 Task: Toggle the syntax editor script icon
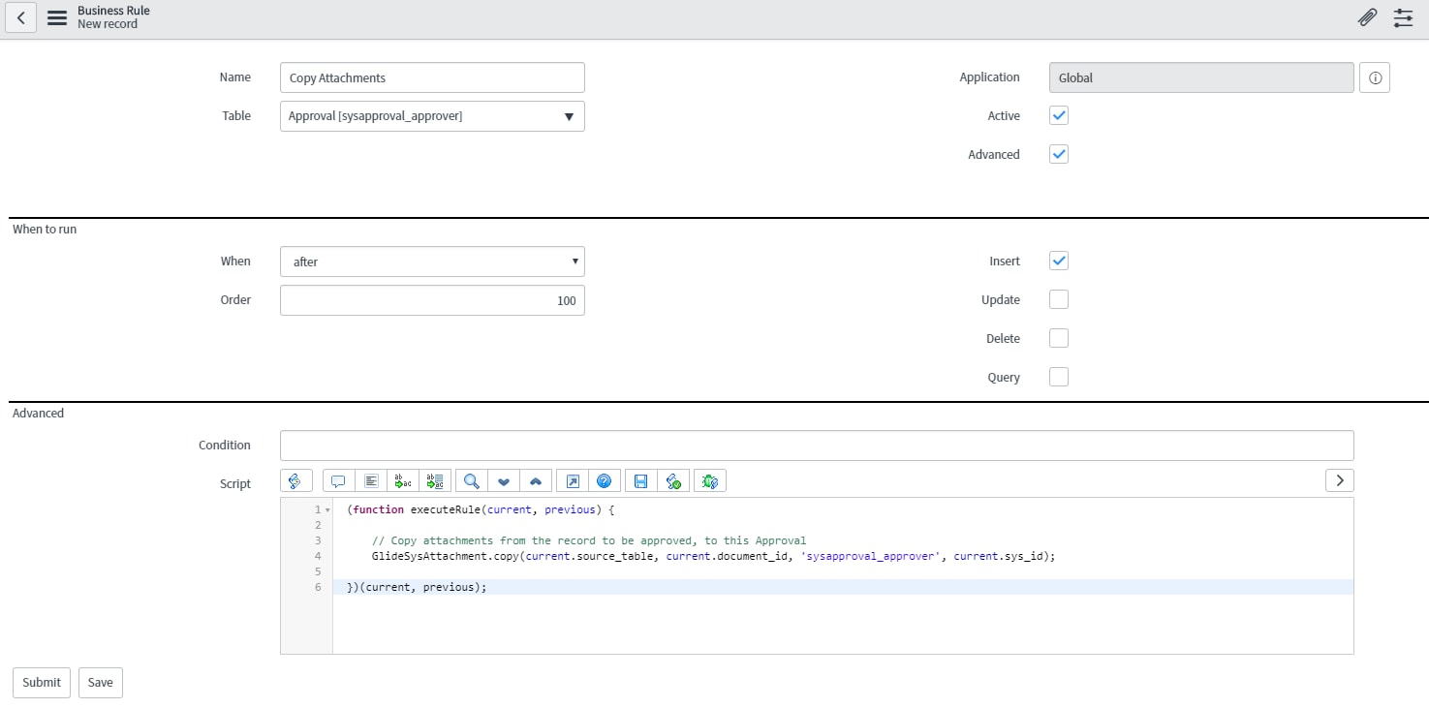point(296,480)
